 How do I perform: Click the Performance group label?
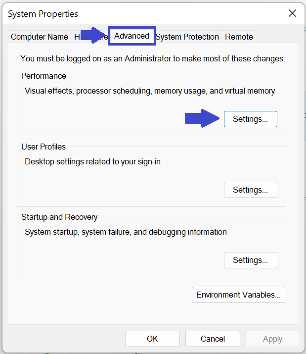44,76
